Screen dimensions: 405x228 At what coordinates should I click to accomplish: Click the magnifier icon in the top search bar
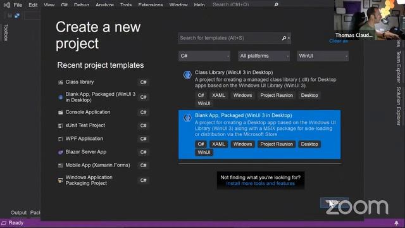click(x=276, y=4)
